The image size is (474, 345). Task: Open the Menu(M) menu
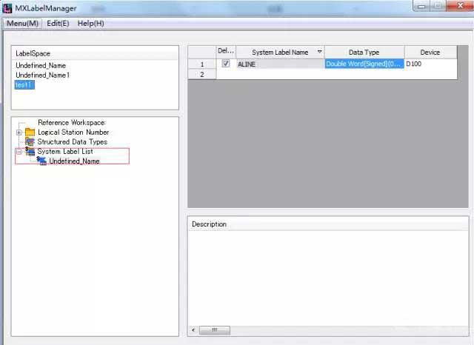(22, 23)
